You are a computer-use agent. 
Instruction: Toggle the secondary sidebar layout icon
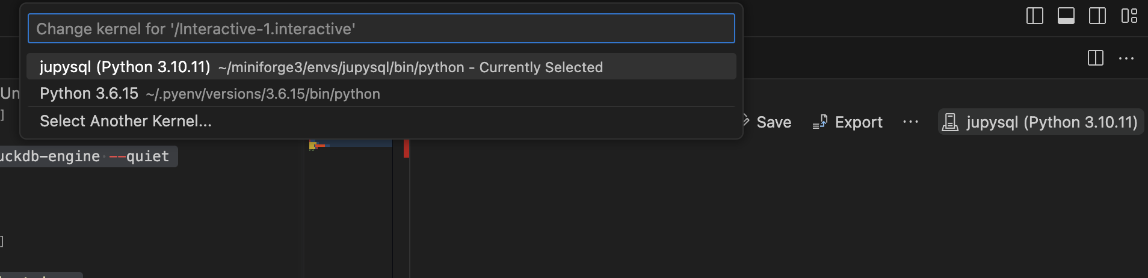[x=1097, y=16]
